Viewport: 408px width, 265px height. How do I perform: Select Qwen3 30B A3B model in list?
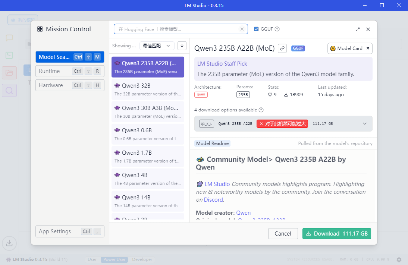(148, 111)
